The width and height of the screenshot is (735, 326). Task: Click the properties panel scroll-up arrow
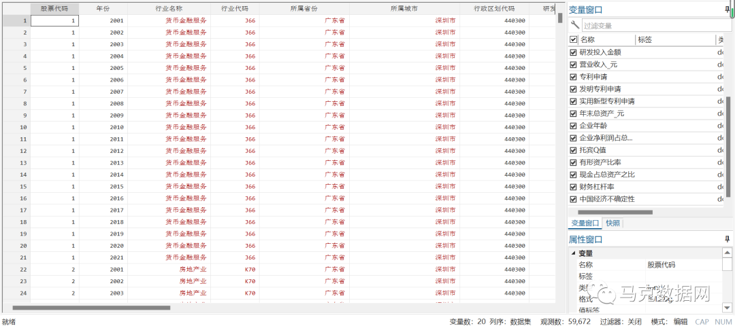click(x=727, y=253)
